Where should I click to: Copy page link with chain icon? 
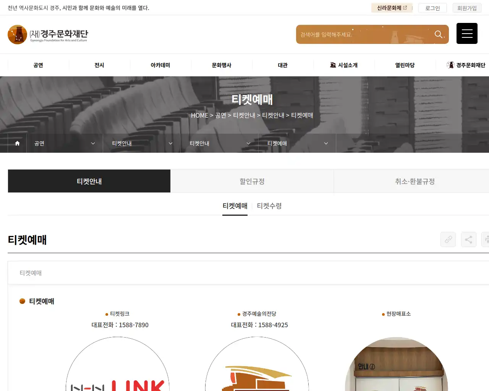(x=448, y=239)
